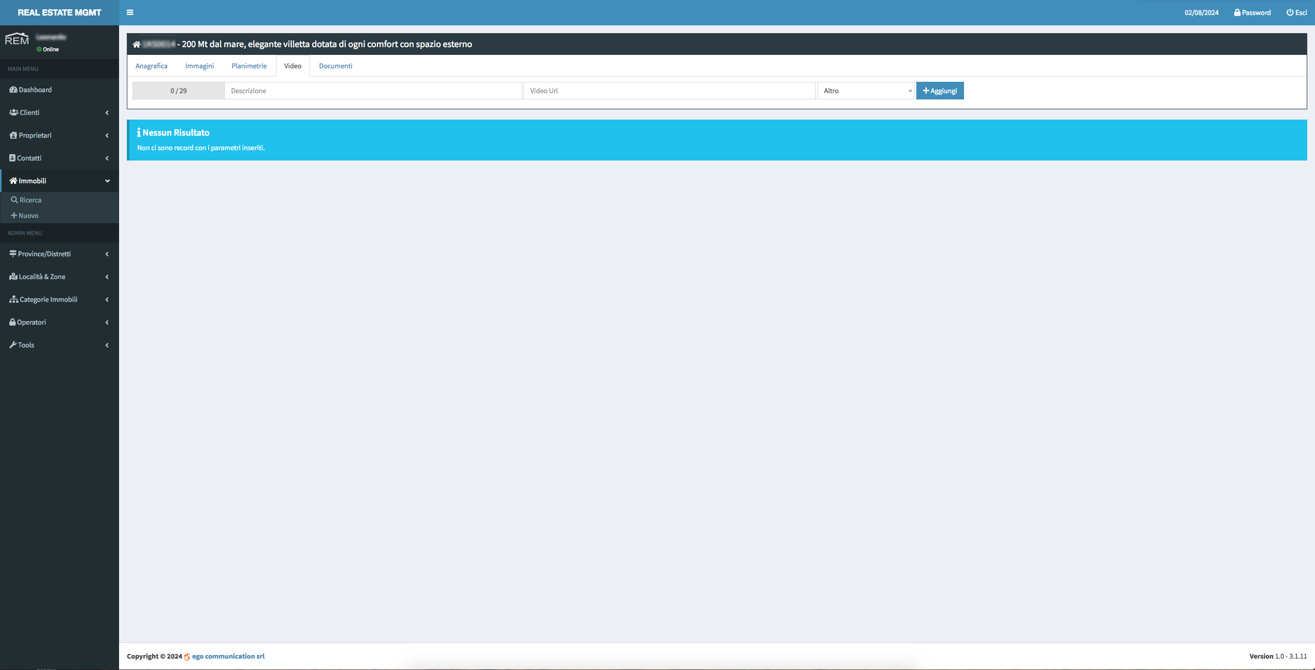Image resolution: width=1315 pixels, height=670 pixels.
Task: Focus the Descrizione input field
Action: 373,91
